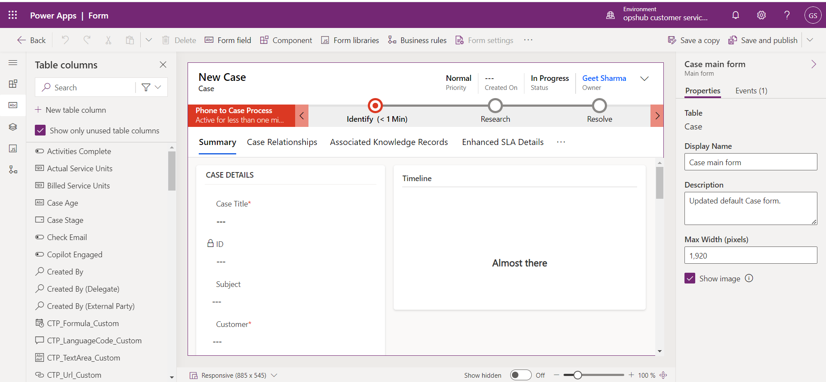The image size is (826, 382).
Task: Open Business rules icon in left rail
Action: [13, 170]
